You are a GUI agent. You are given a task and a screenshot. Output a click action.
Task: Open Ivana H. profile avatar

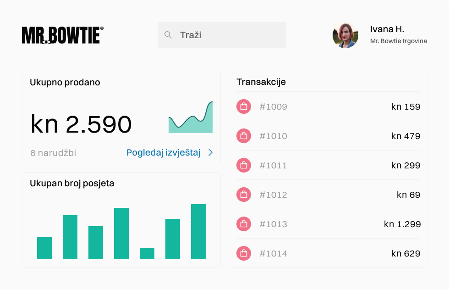click(x=345, y=35)
